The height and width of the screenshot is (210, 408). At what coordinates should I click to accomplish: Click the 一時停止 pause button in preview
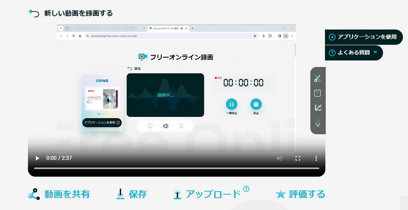tap(231, 104)
